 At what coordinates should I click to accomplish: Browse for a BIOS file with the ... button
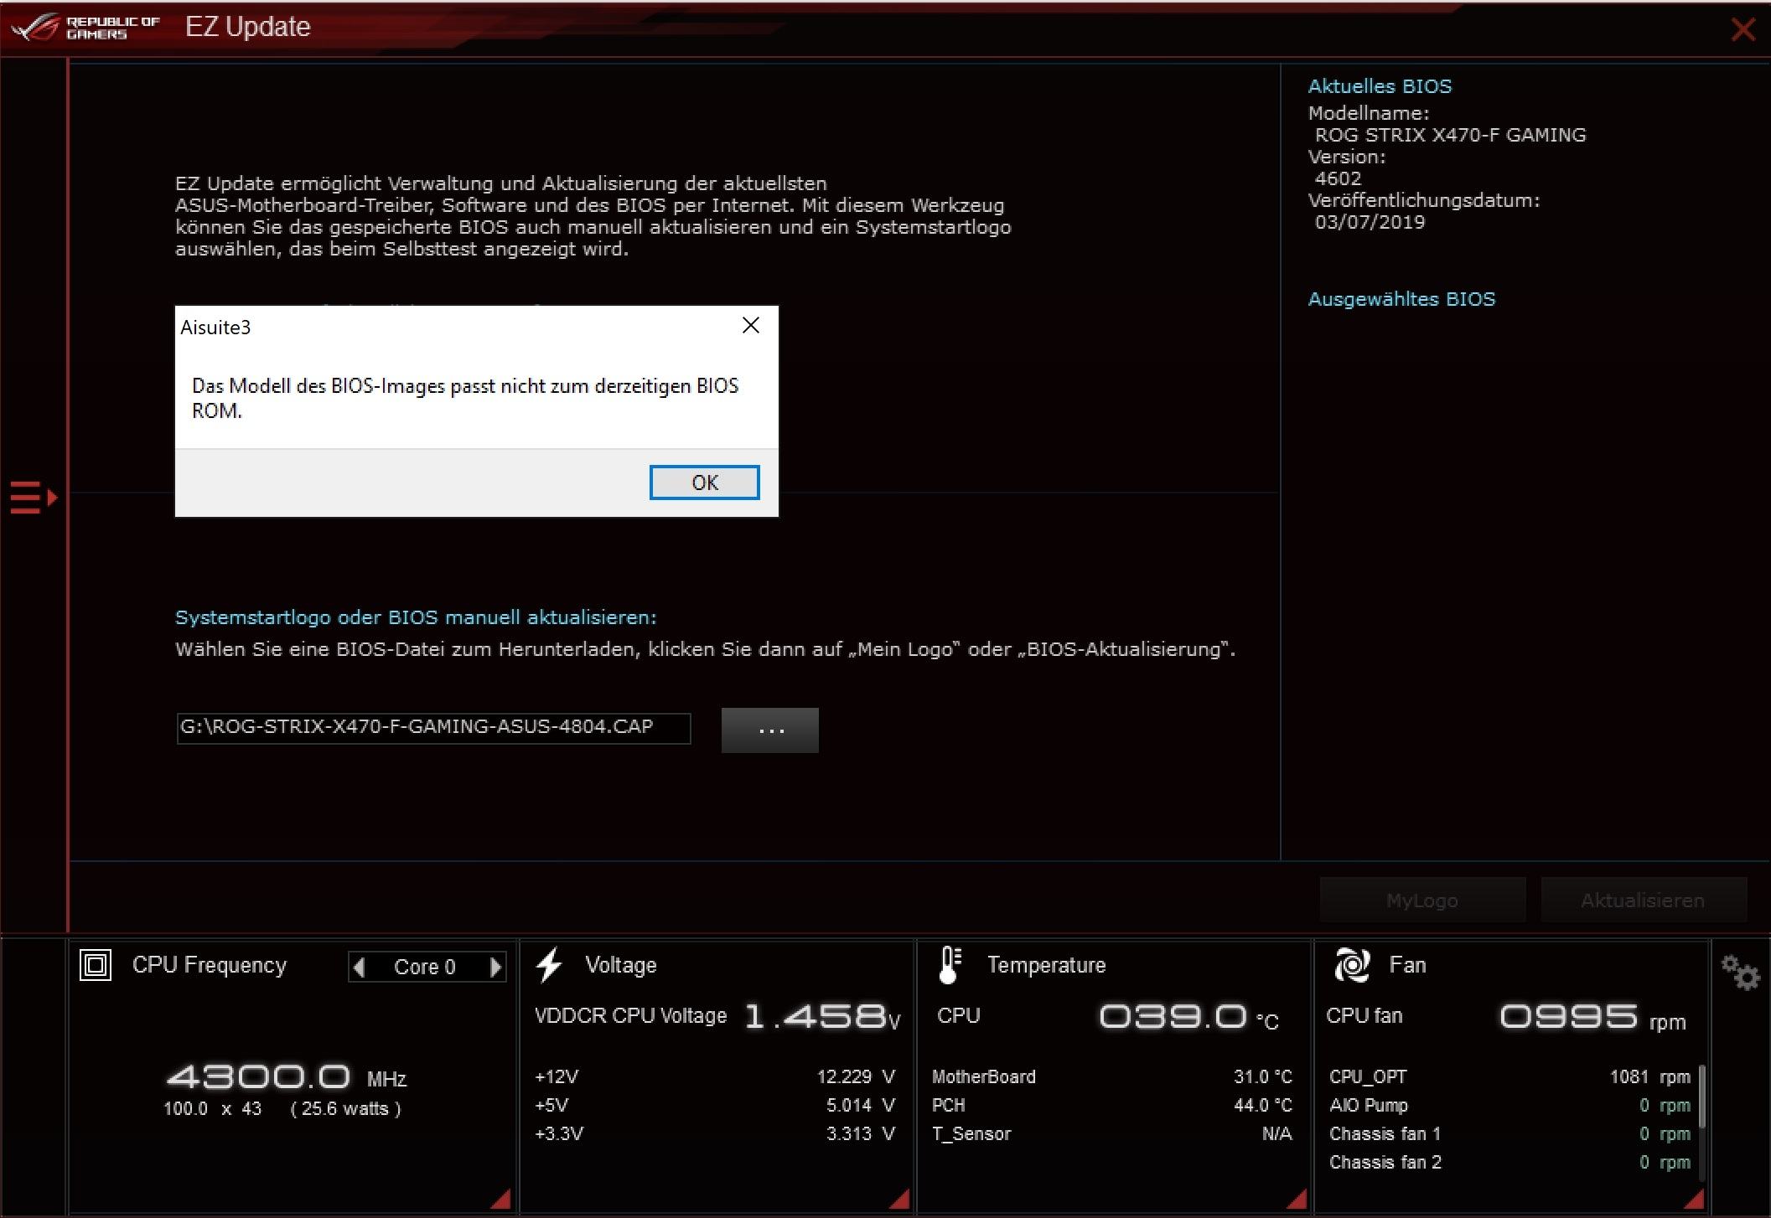[x=769, y=730]
